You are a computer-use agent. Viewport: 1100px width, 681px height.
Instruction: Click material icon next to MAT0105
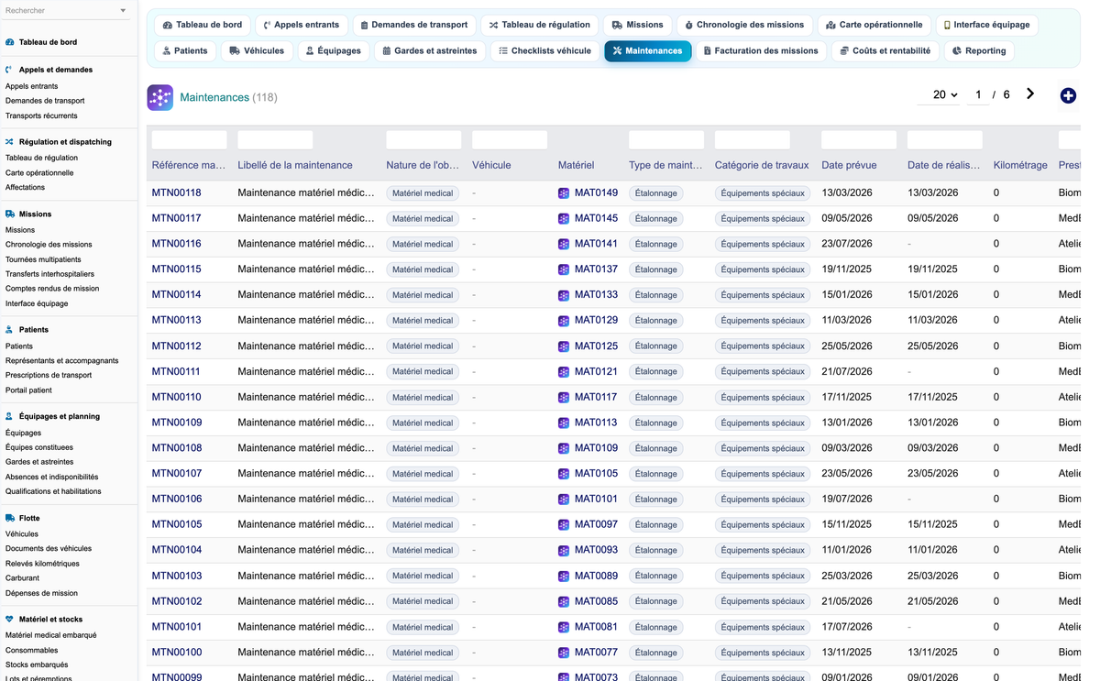(564, 474)
